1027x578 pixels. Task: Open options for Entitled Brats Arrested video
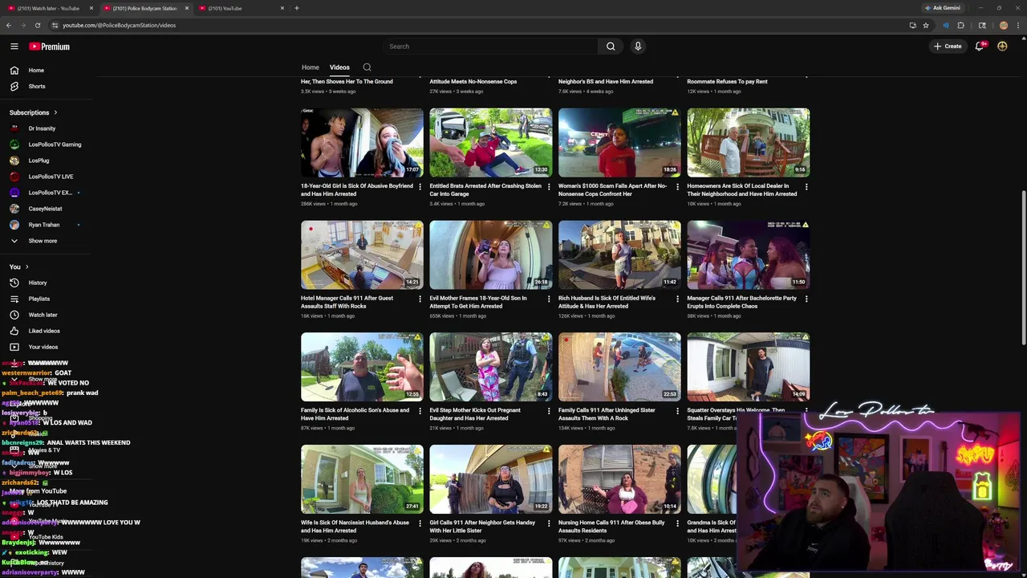click(x=548, y=186)
